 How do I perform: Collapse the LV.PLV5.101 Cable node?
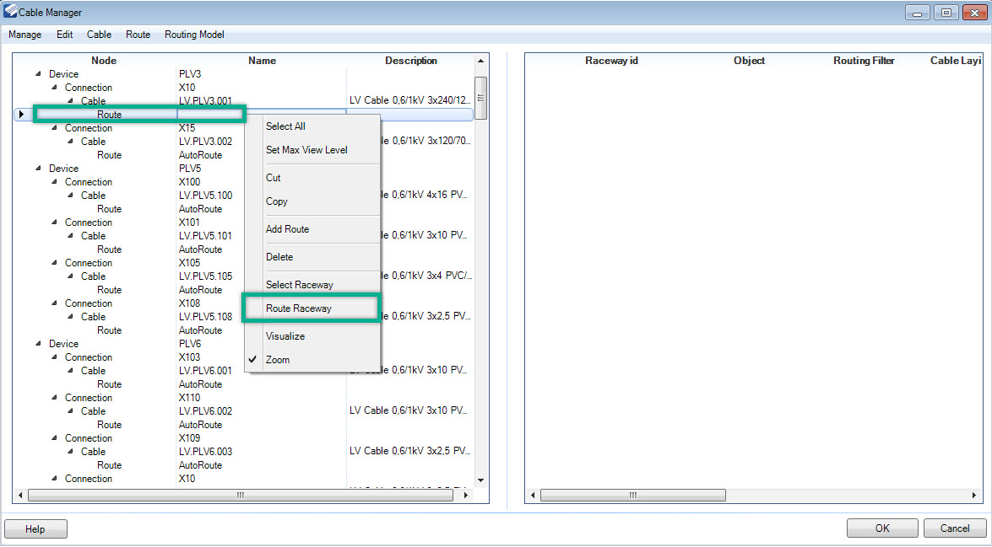point(71,236)
